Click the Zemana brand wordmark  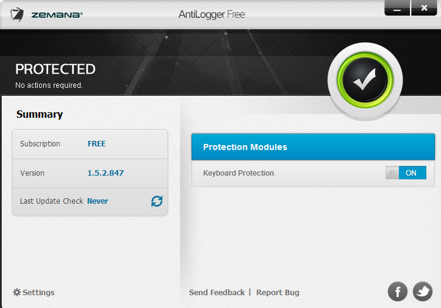click(x=57, y=15)
